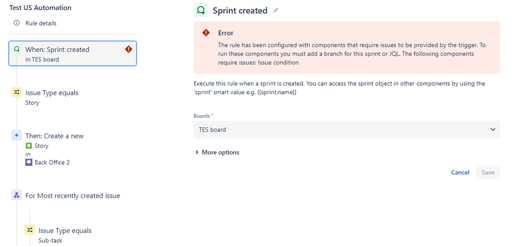Viewport: 521px width, 246px height.
Task: Click the branch icon for Most recently created issue
Action: (17, 196)
